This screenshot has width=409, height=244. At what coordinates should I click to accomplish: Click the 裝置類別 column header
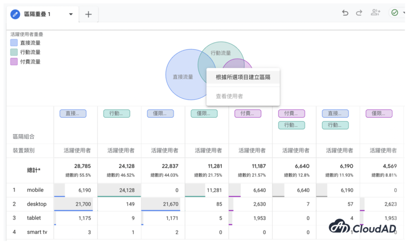point(24,151)
